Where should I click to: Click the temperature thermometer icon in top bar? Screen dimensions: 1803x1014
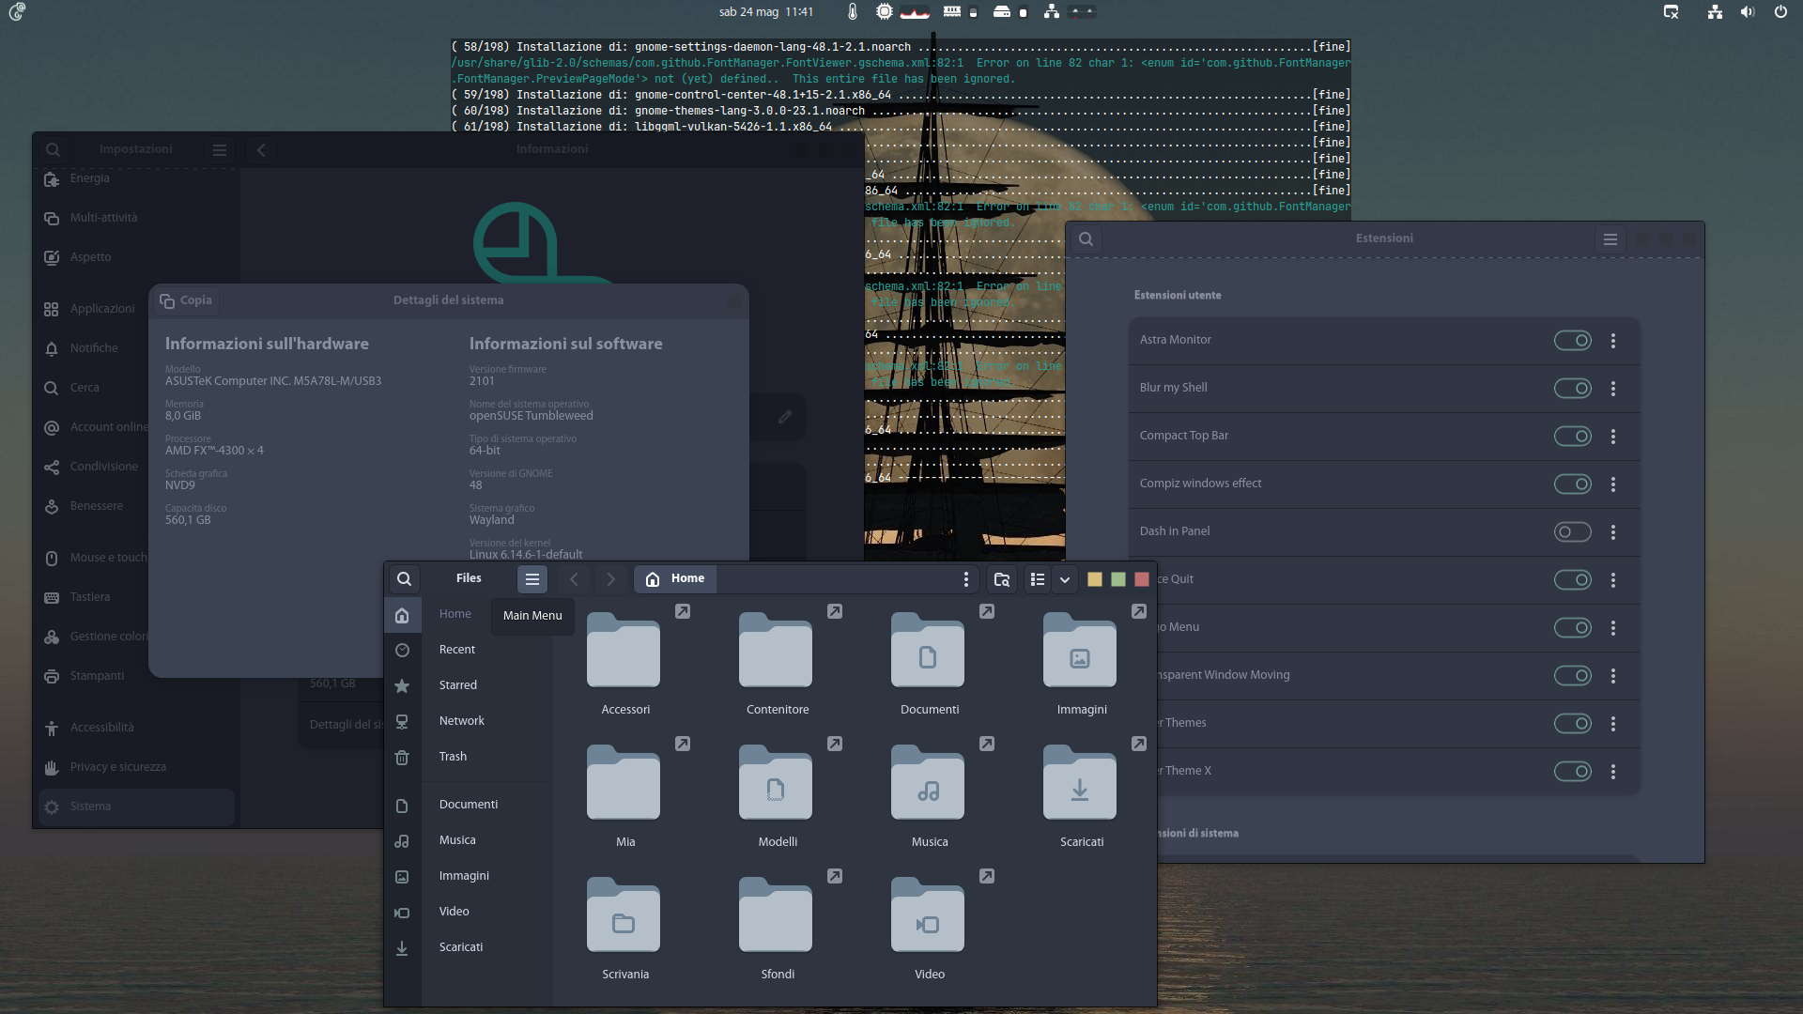852,12
